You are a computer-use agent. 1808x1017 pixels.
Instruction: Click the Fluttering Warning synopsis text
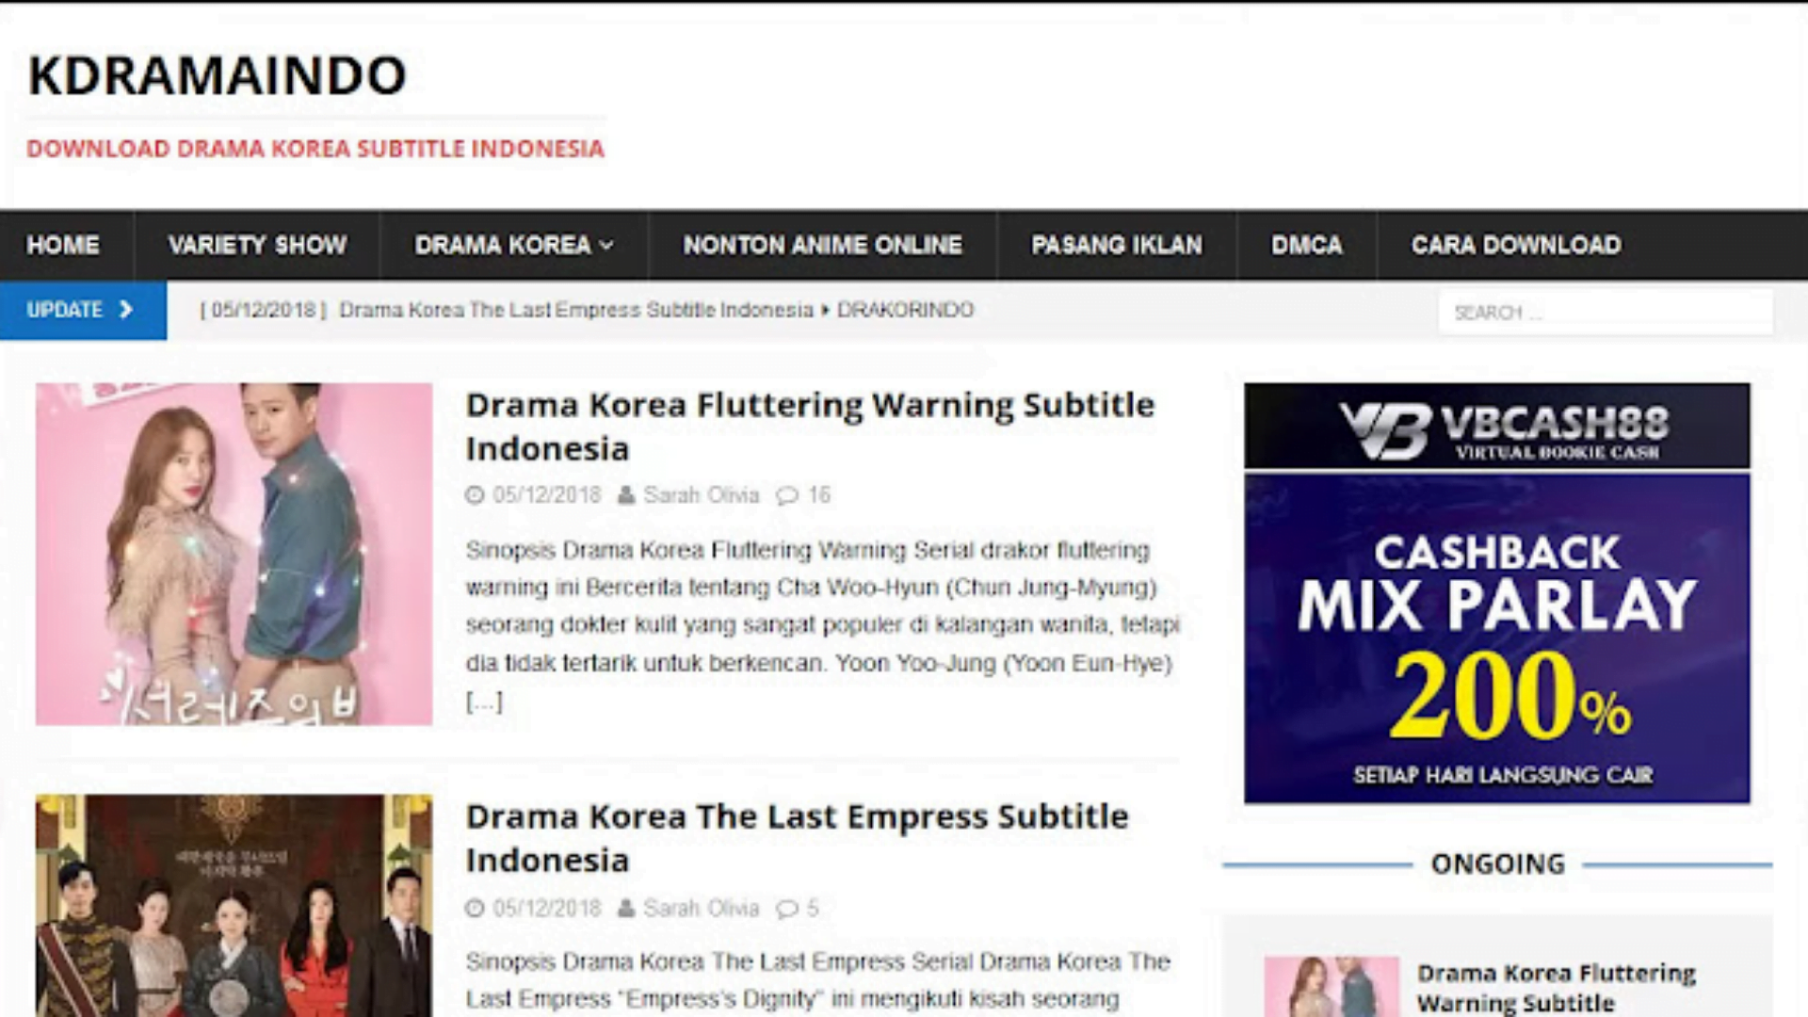[x=822, y=625]
